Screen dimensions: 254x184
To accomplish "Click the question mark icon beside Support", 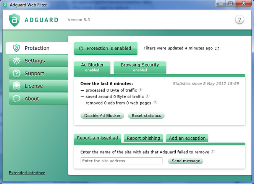I will [16, 73].
